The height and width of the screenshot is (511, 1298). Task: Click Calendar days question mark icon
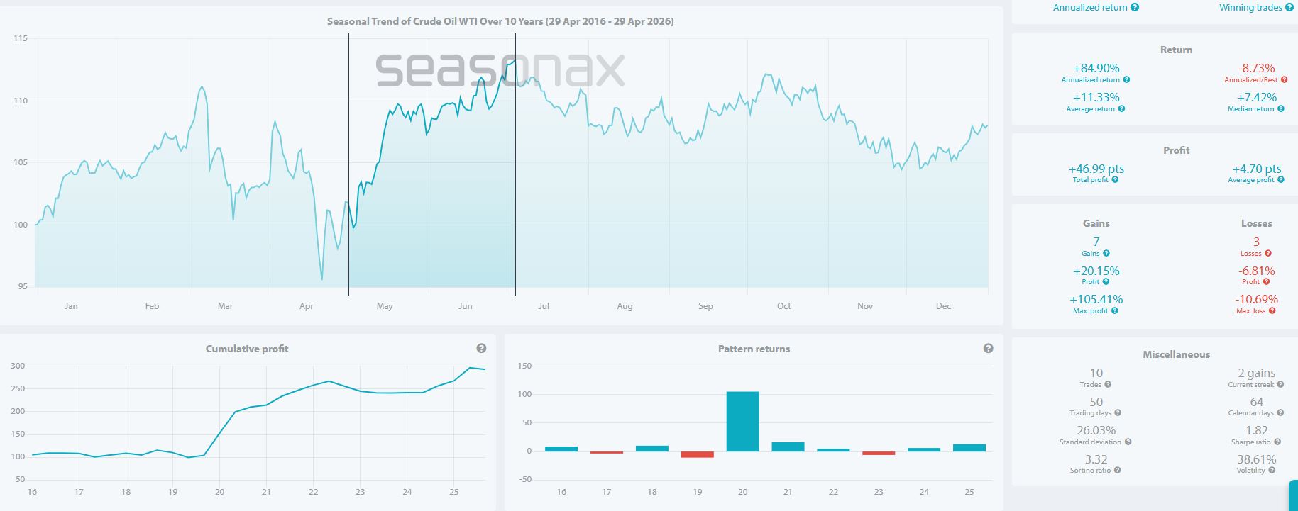[1281, 413]
